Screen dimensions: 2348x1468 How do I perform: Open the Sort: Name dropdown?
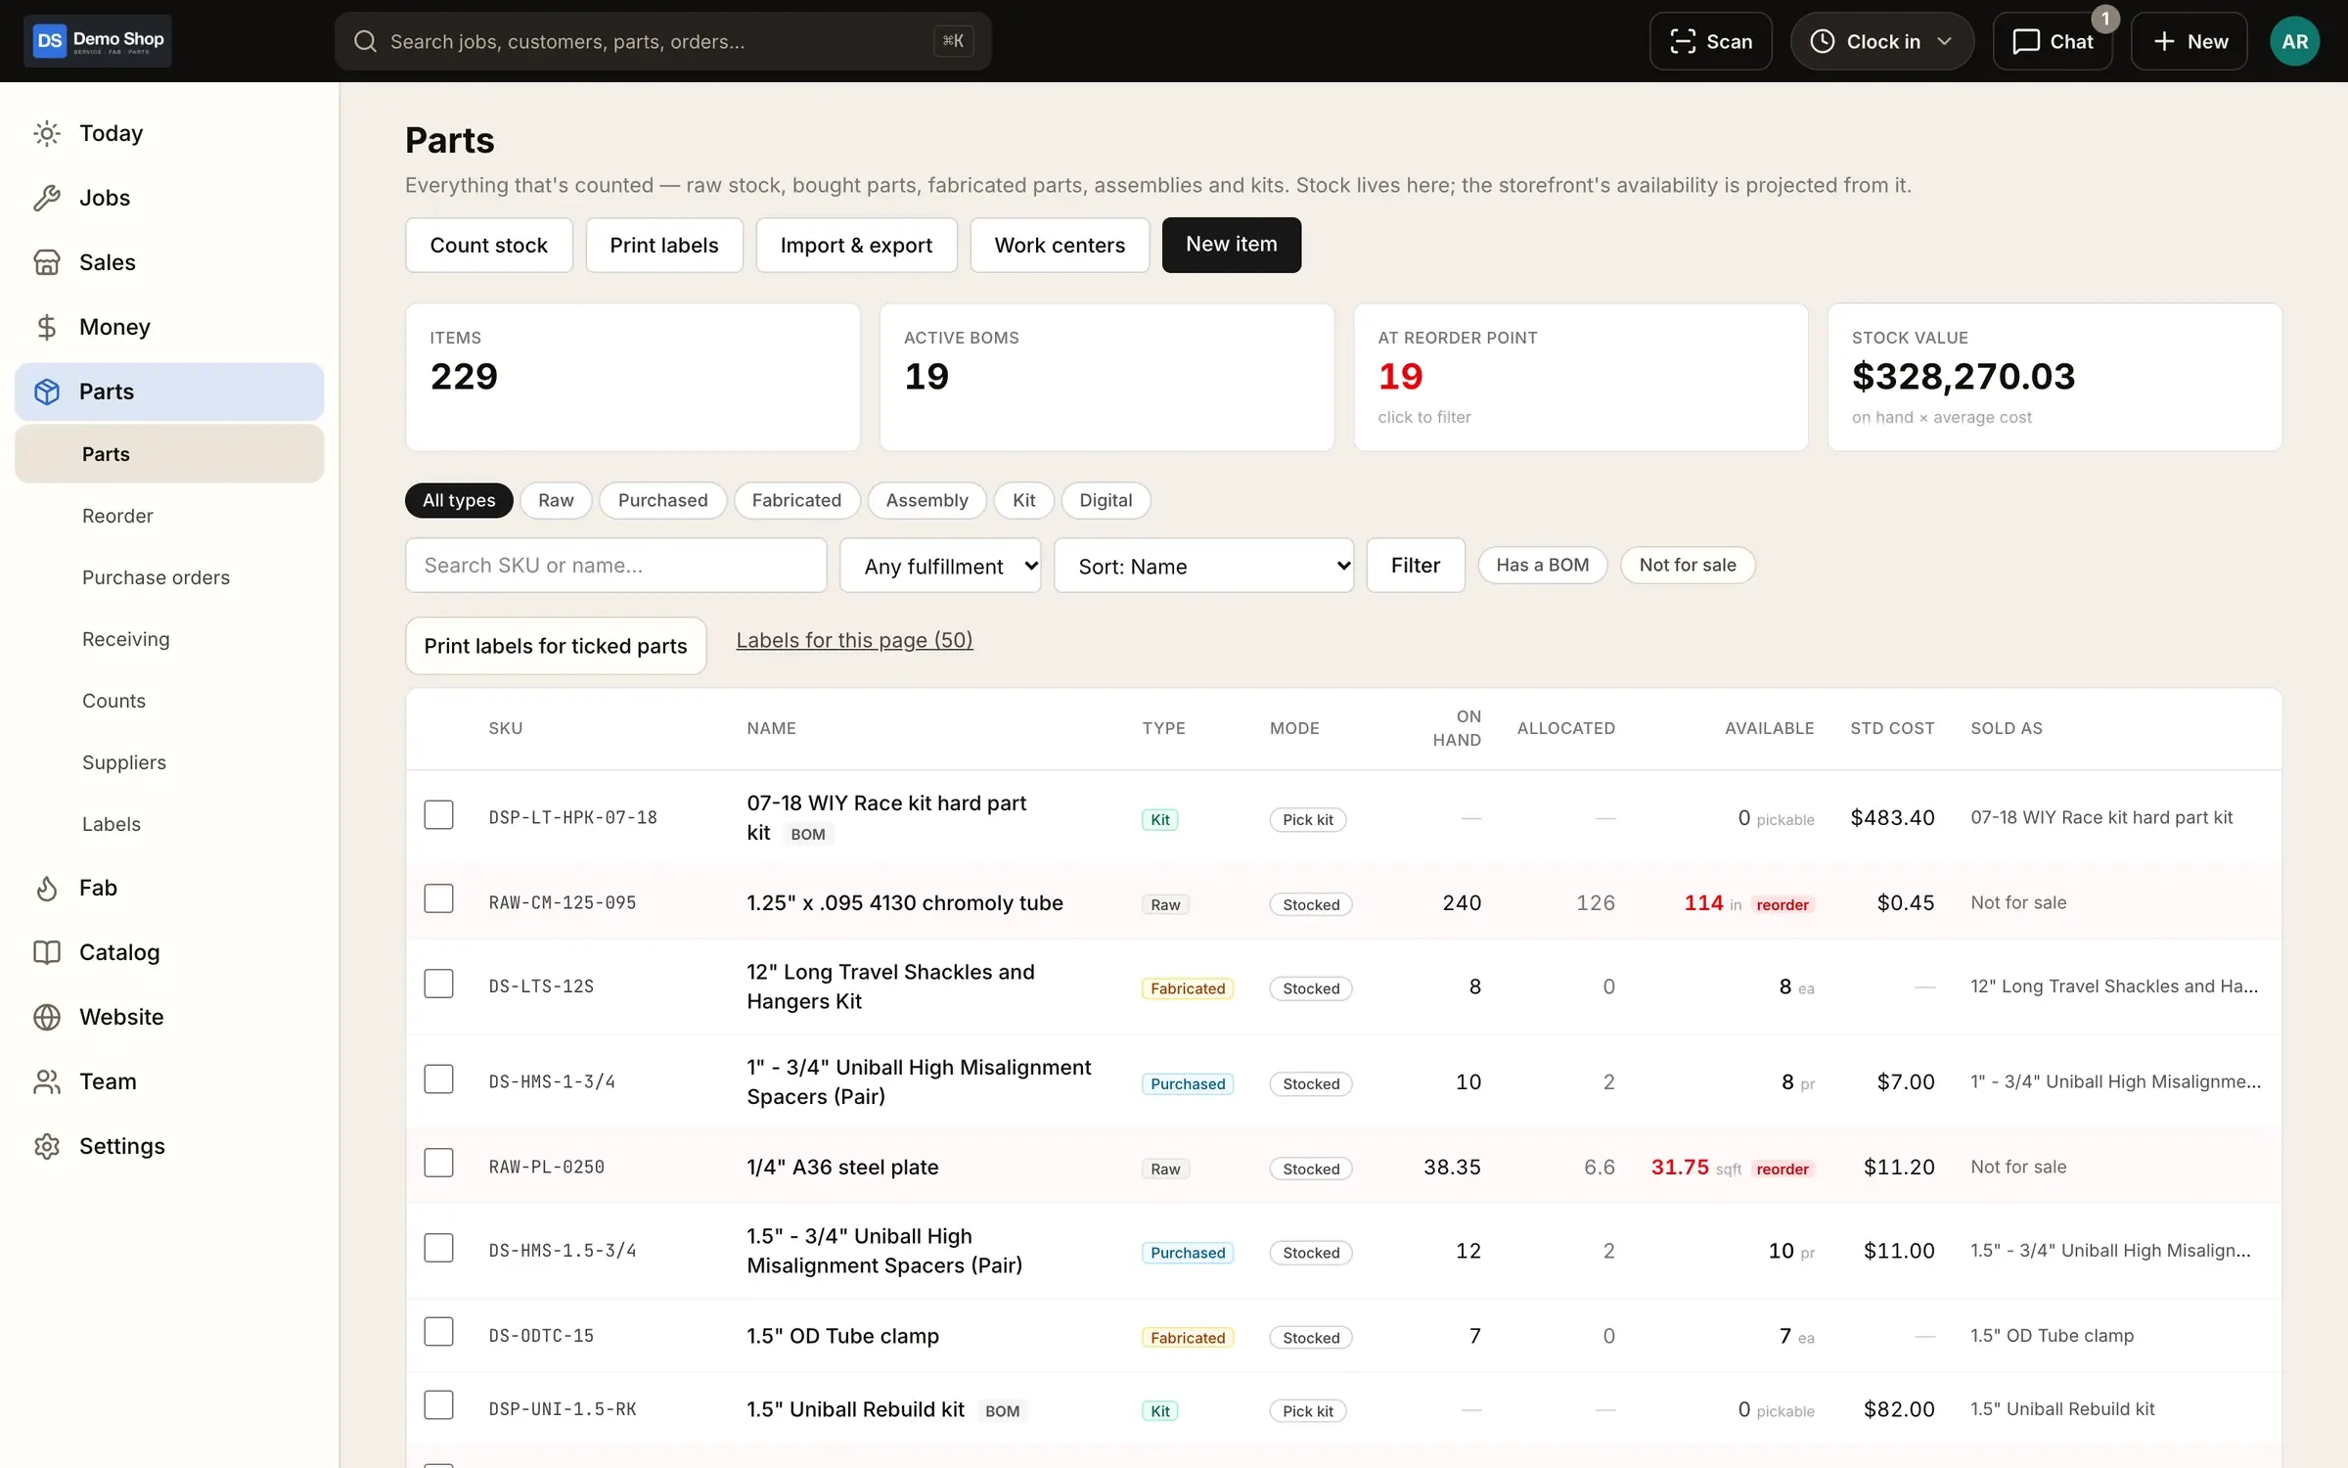1203,566
